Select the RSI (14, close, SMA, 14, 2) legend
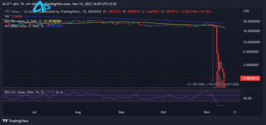 [x=24, y=92]
